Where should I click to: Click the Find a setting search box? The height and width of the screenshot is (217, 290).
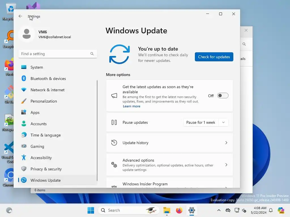click(x=57, y=54)
